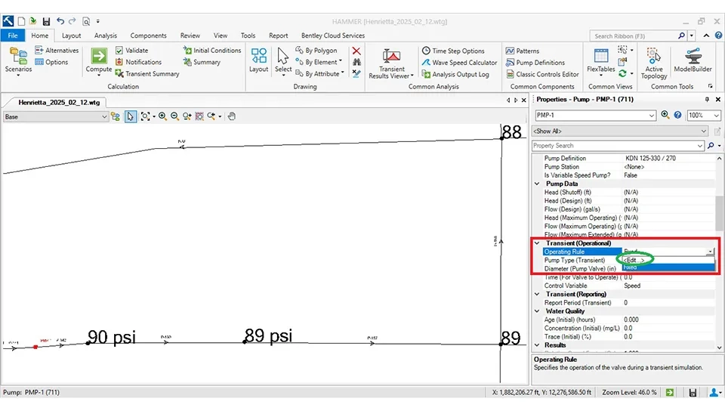Image resolution: width=725 pixels, height=414 pixels.
Task: Open the Transient Results Viewer
Action: pos(391,63)
